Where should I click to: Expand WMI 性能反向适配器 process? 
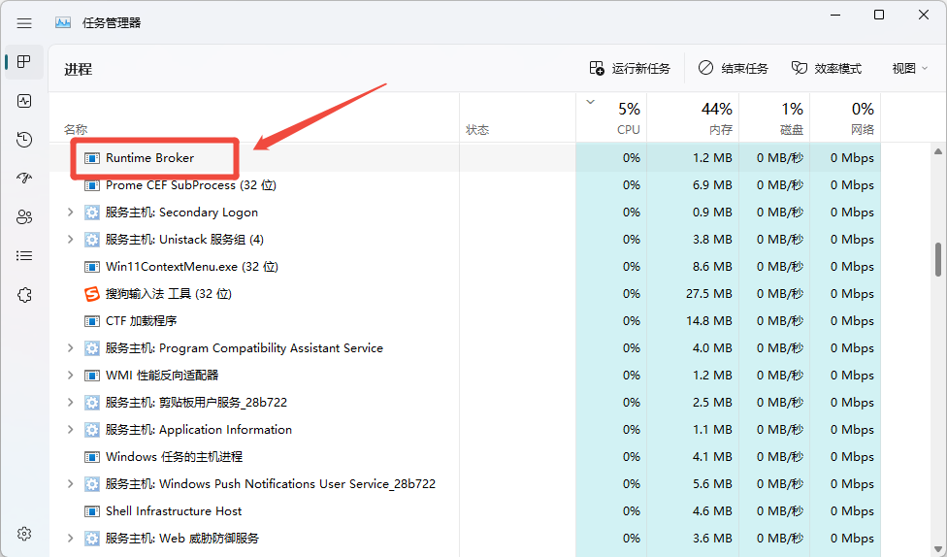tap(70, 376)
